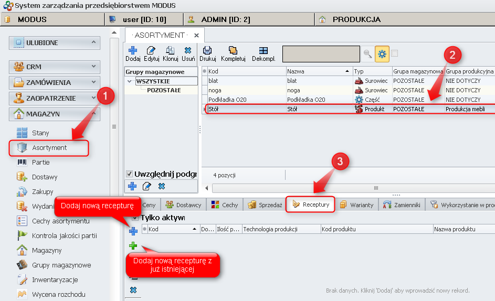Click the horizontal scrollbar left arrow

point(206,188)
